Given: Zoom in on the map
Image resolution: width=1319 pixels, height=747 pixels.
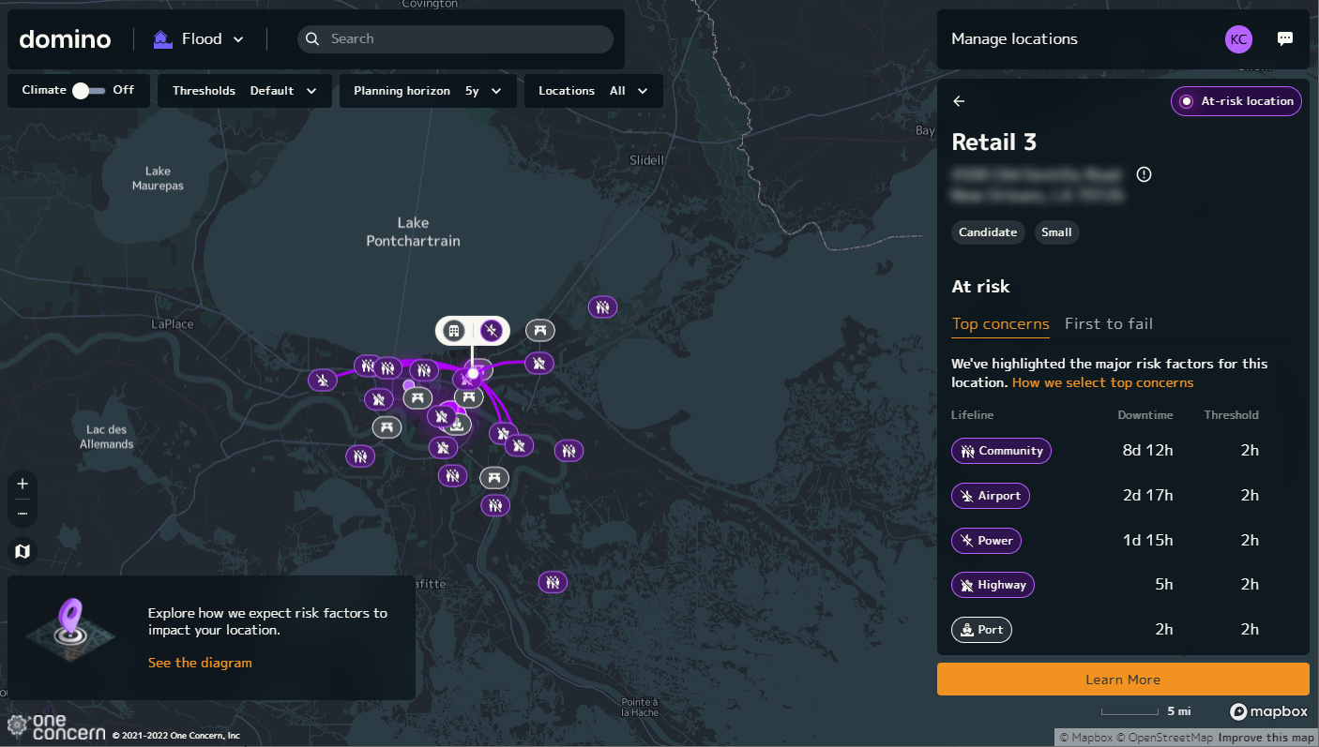Looking at the screenshot, I should pyautogui.click(x=23, y=484).
